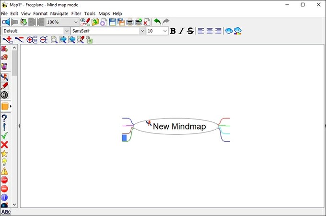The height and width of the screenshot is (216, 326).
Task: Create a new map document
Action: click(104, 22)
